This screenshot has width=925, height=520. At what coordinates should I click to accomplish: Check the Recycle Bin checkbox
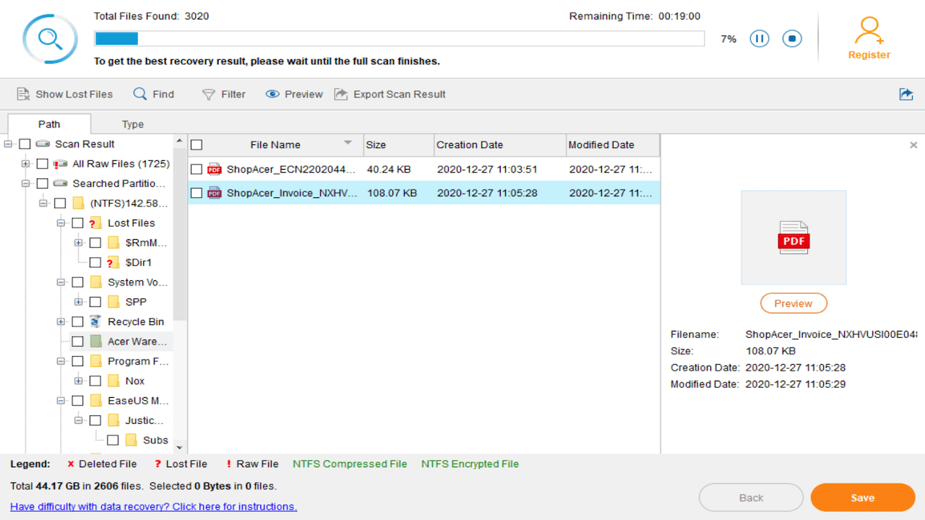(x=77, y=321)
